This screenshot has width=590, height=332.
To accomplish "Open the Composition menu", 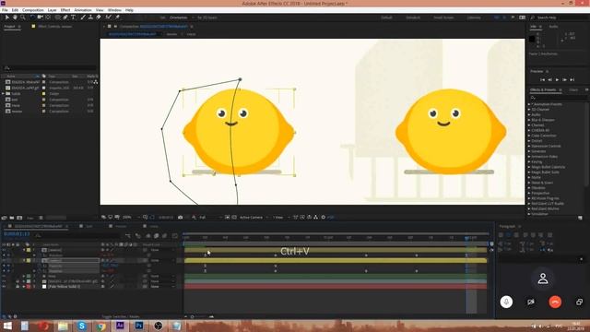I will pos(33,10).
